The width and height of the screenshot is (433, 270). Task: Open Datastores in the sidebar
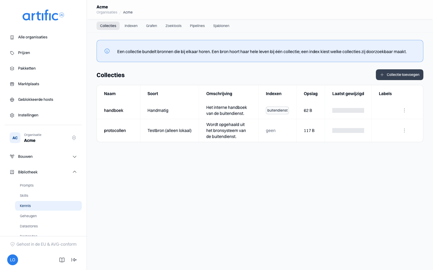[x=48, y=226]
